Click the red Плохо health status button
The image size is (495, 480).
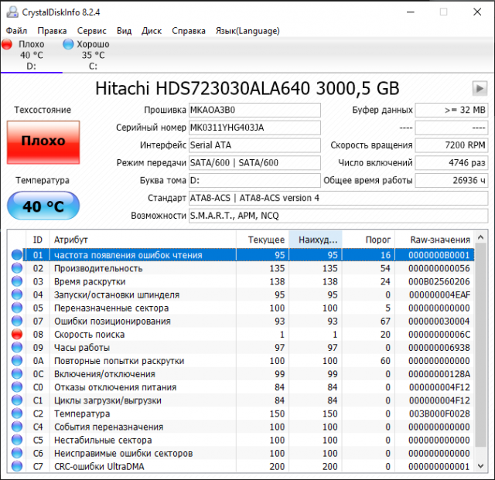43,142
